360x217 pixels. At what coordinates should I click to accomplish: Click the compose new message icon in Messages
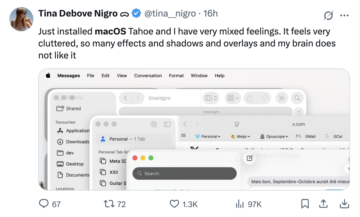(x=249, y=158)
